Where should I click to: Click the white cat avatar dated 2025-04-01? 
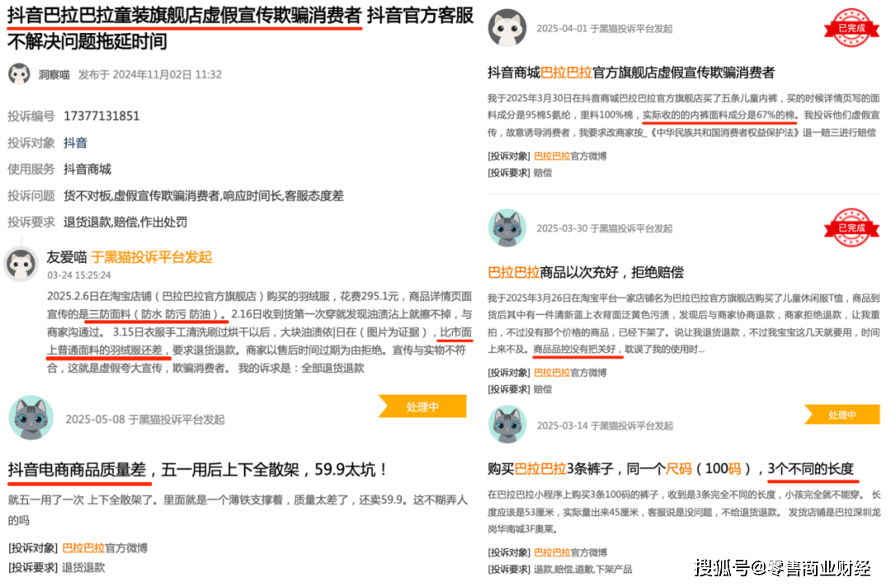tap(507, 28)
